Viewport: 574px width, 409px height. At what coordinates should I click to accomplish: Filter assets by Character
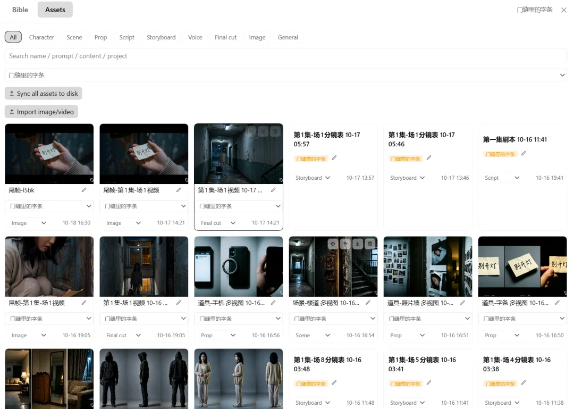[41, 37]
